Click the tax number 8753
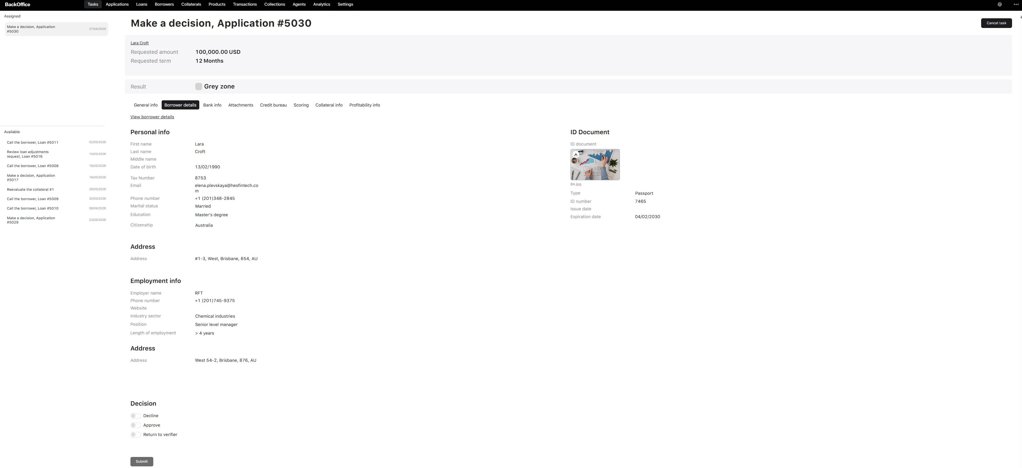Image resolution: width=1022 pixels, height=468 pixels. [200, 178]
